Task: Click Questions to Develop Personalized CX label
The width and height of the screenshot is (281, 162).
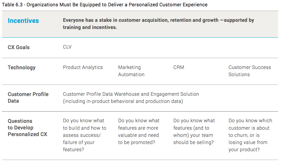Action: tap(27, 128)
